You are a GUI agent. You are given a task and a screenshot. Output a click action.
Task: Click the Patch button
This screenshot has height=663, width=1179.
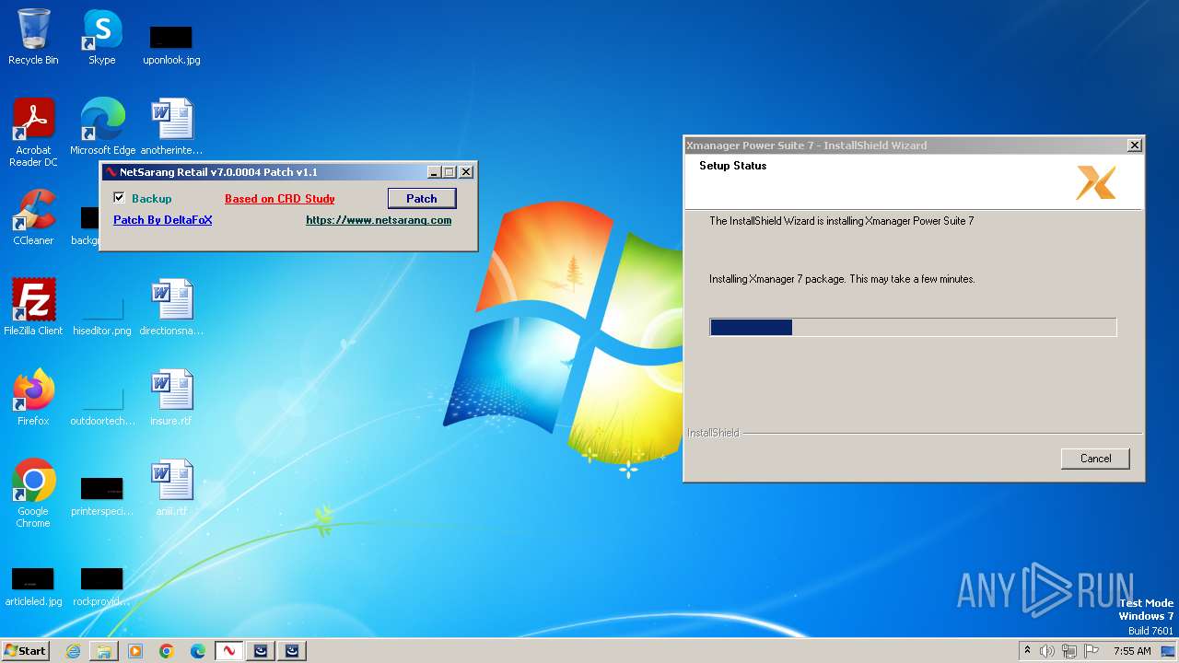tap(422, 198)
